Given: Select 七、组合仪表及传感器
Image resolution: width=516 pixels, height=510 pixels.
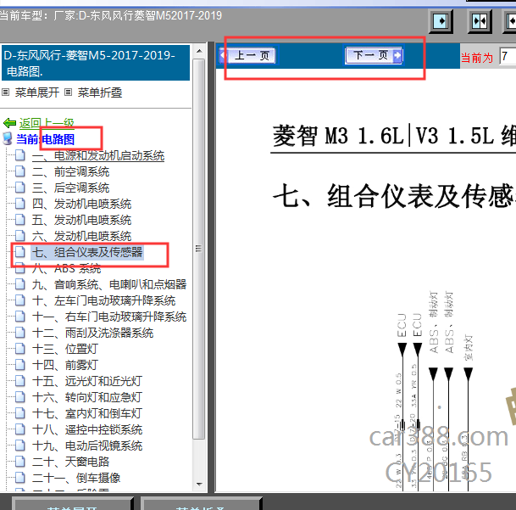Looking at the screenshot, I should click(87, 253).
